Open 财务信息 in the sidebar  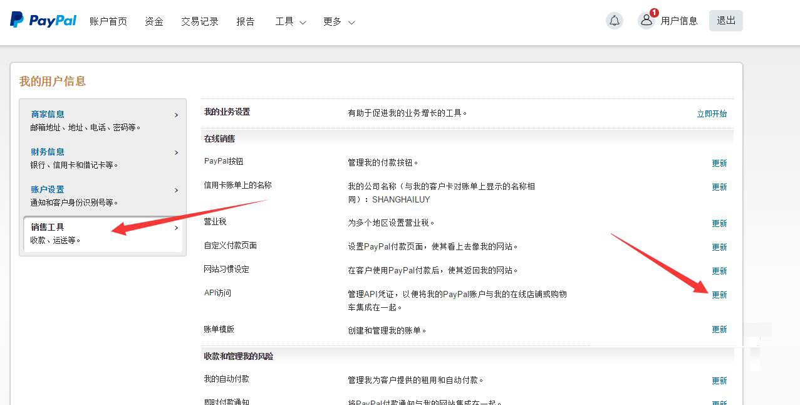(x=48, y=152)
